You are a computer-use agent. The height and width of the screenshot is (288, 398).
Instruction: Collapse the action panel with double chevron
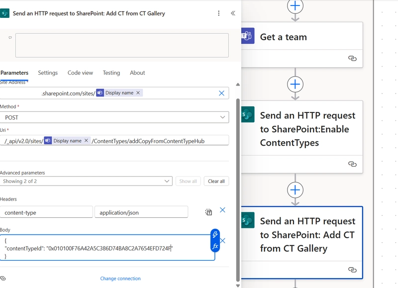[x=233, y=13]
